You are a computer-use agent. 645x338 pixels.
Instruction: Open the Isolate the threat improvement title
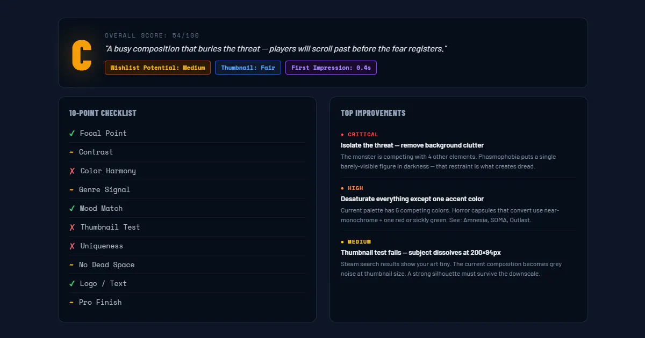[x=412, y=145]
